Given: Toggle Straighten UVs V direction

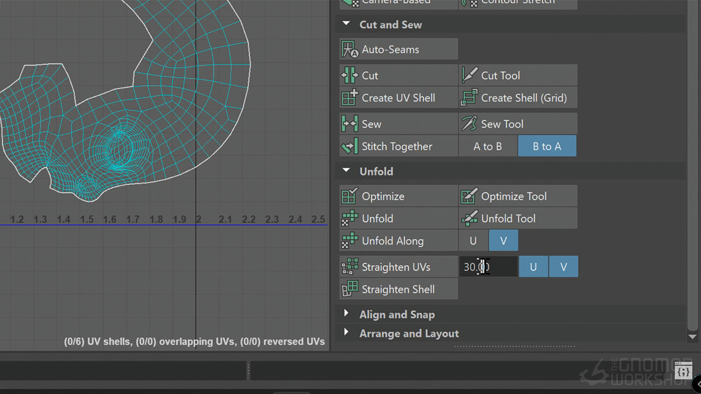Looking at the screenshot, I should (x=563, y=267).
